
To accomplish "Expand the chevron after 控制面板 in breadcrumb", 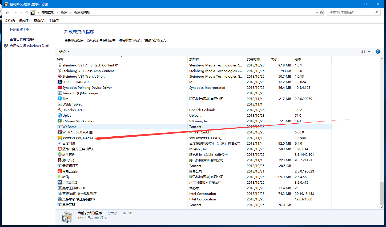I will tap(58, 12).
